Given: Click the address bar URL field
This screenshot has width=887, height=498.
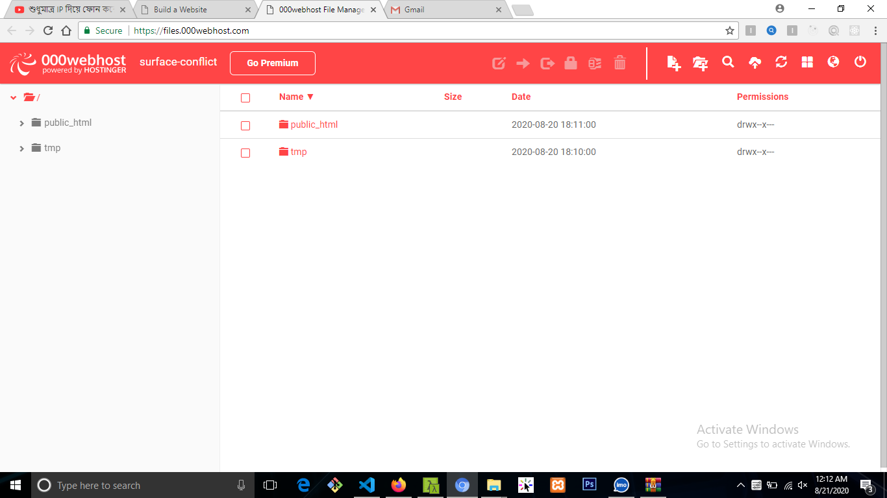Looking at the screenshot, I should click(x=409, y=30).
